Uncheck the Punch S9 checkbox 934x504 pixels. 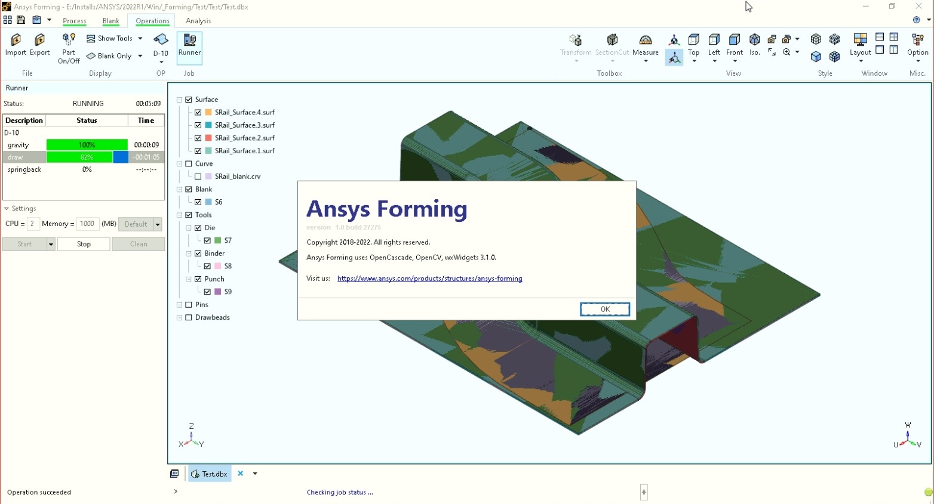point(207,292)
